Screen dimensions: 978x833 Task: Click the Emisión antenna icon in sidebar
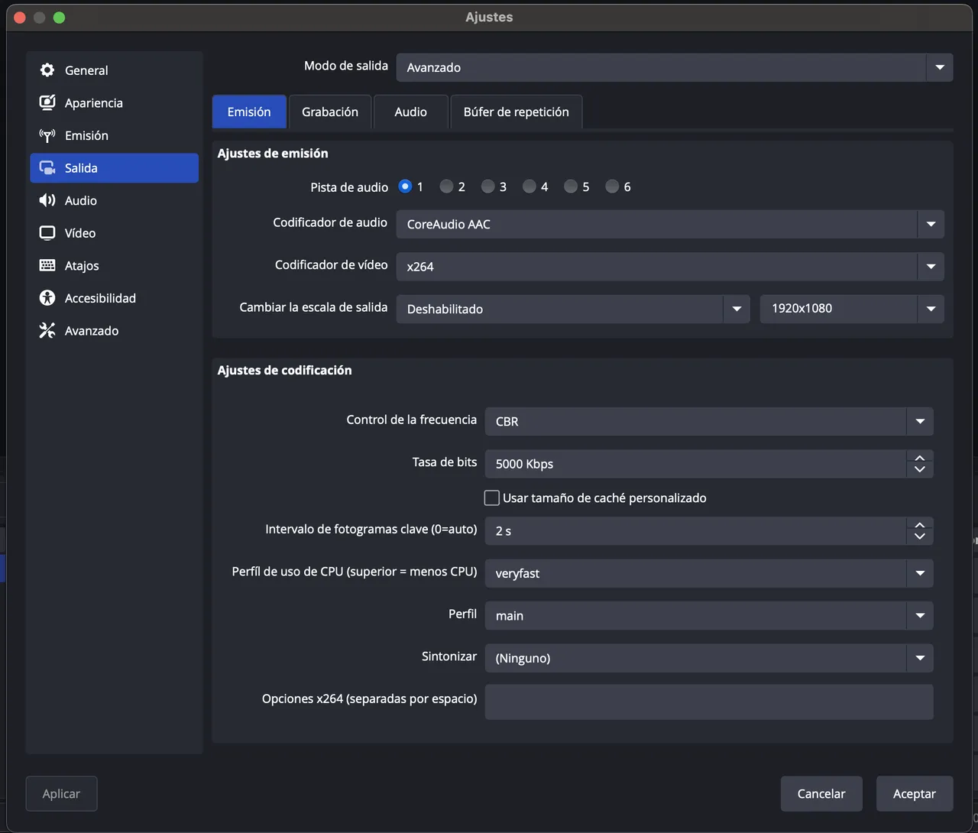tap(47, 135)
